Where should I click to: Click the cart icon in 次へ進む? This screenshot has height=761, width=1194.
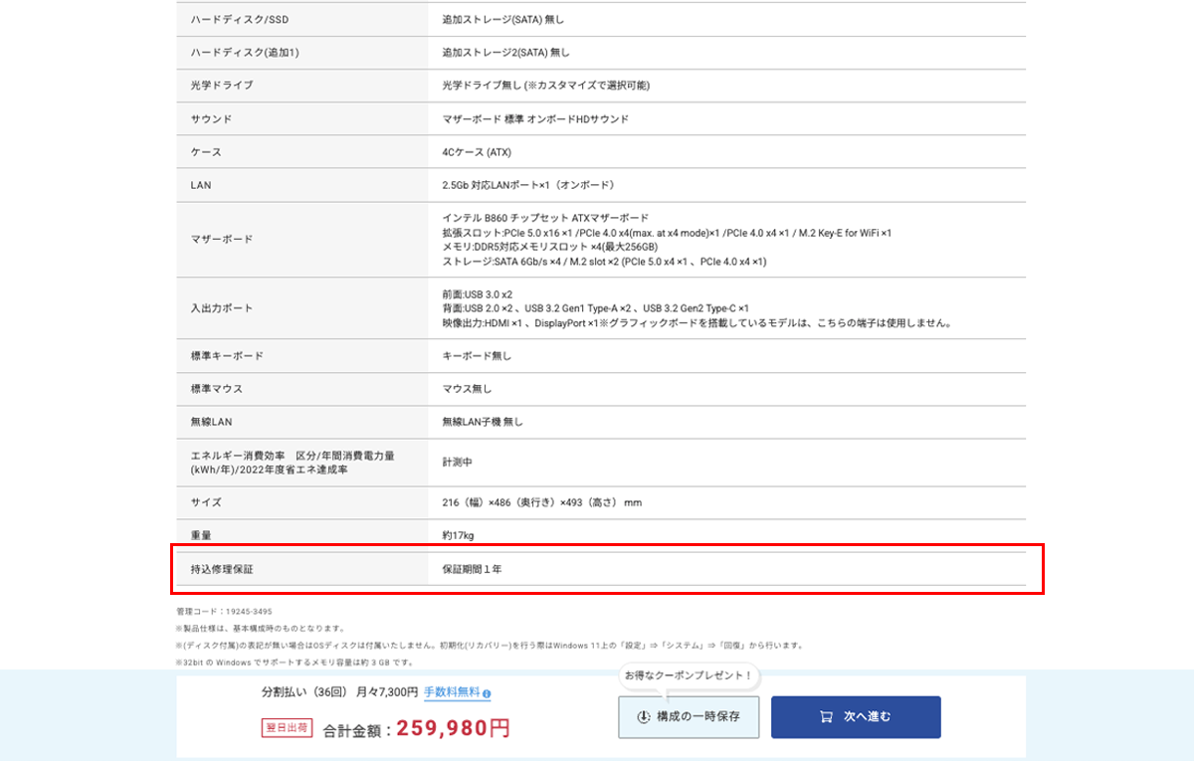coord(825,716)
